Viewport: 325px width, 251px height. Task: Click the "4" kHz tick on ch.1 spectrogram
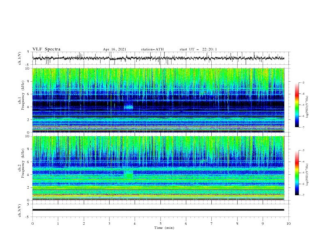point(29,107)
